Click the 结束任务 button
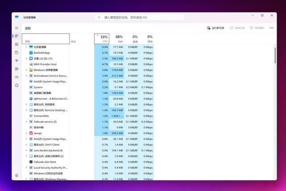This screenshot has height=191, width=286. (237, 28)
